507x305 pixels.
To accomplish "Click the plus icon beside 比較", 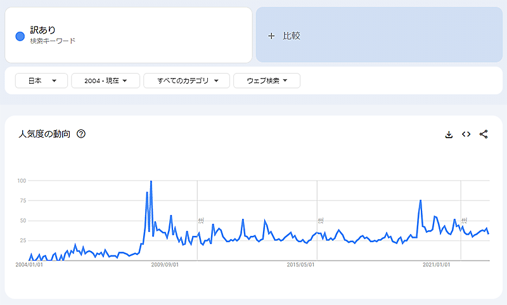I will [272, 36].
